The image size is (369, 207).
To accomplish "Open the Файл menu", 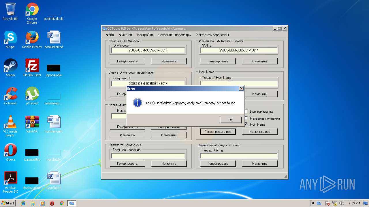I will (110, 35).
